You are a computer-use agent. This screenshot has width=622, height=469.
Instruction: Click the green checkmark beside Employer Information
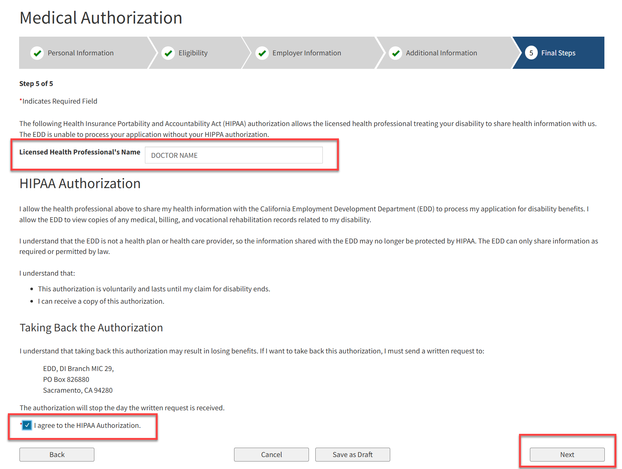(x=262, y=53)
